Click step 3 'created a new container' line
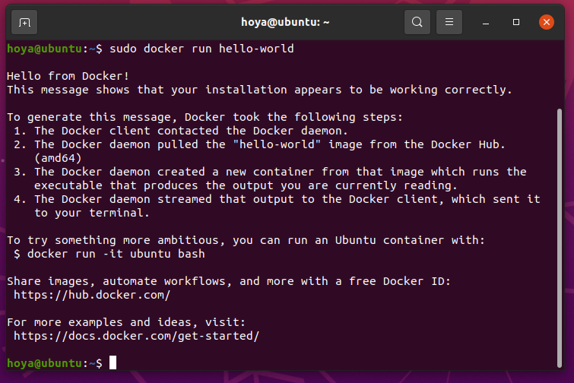 point(270,172)
